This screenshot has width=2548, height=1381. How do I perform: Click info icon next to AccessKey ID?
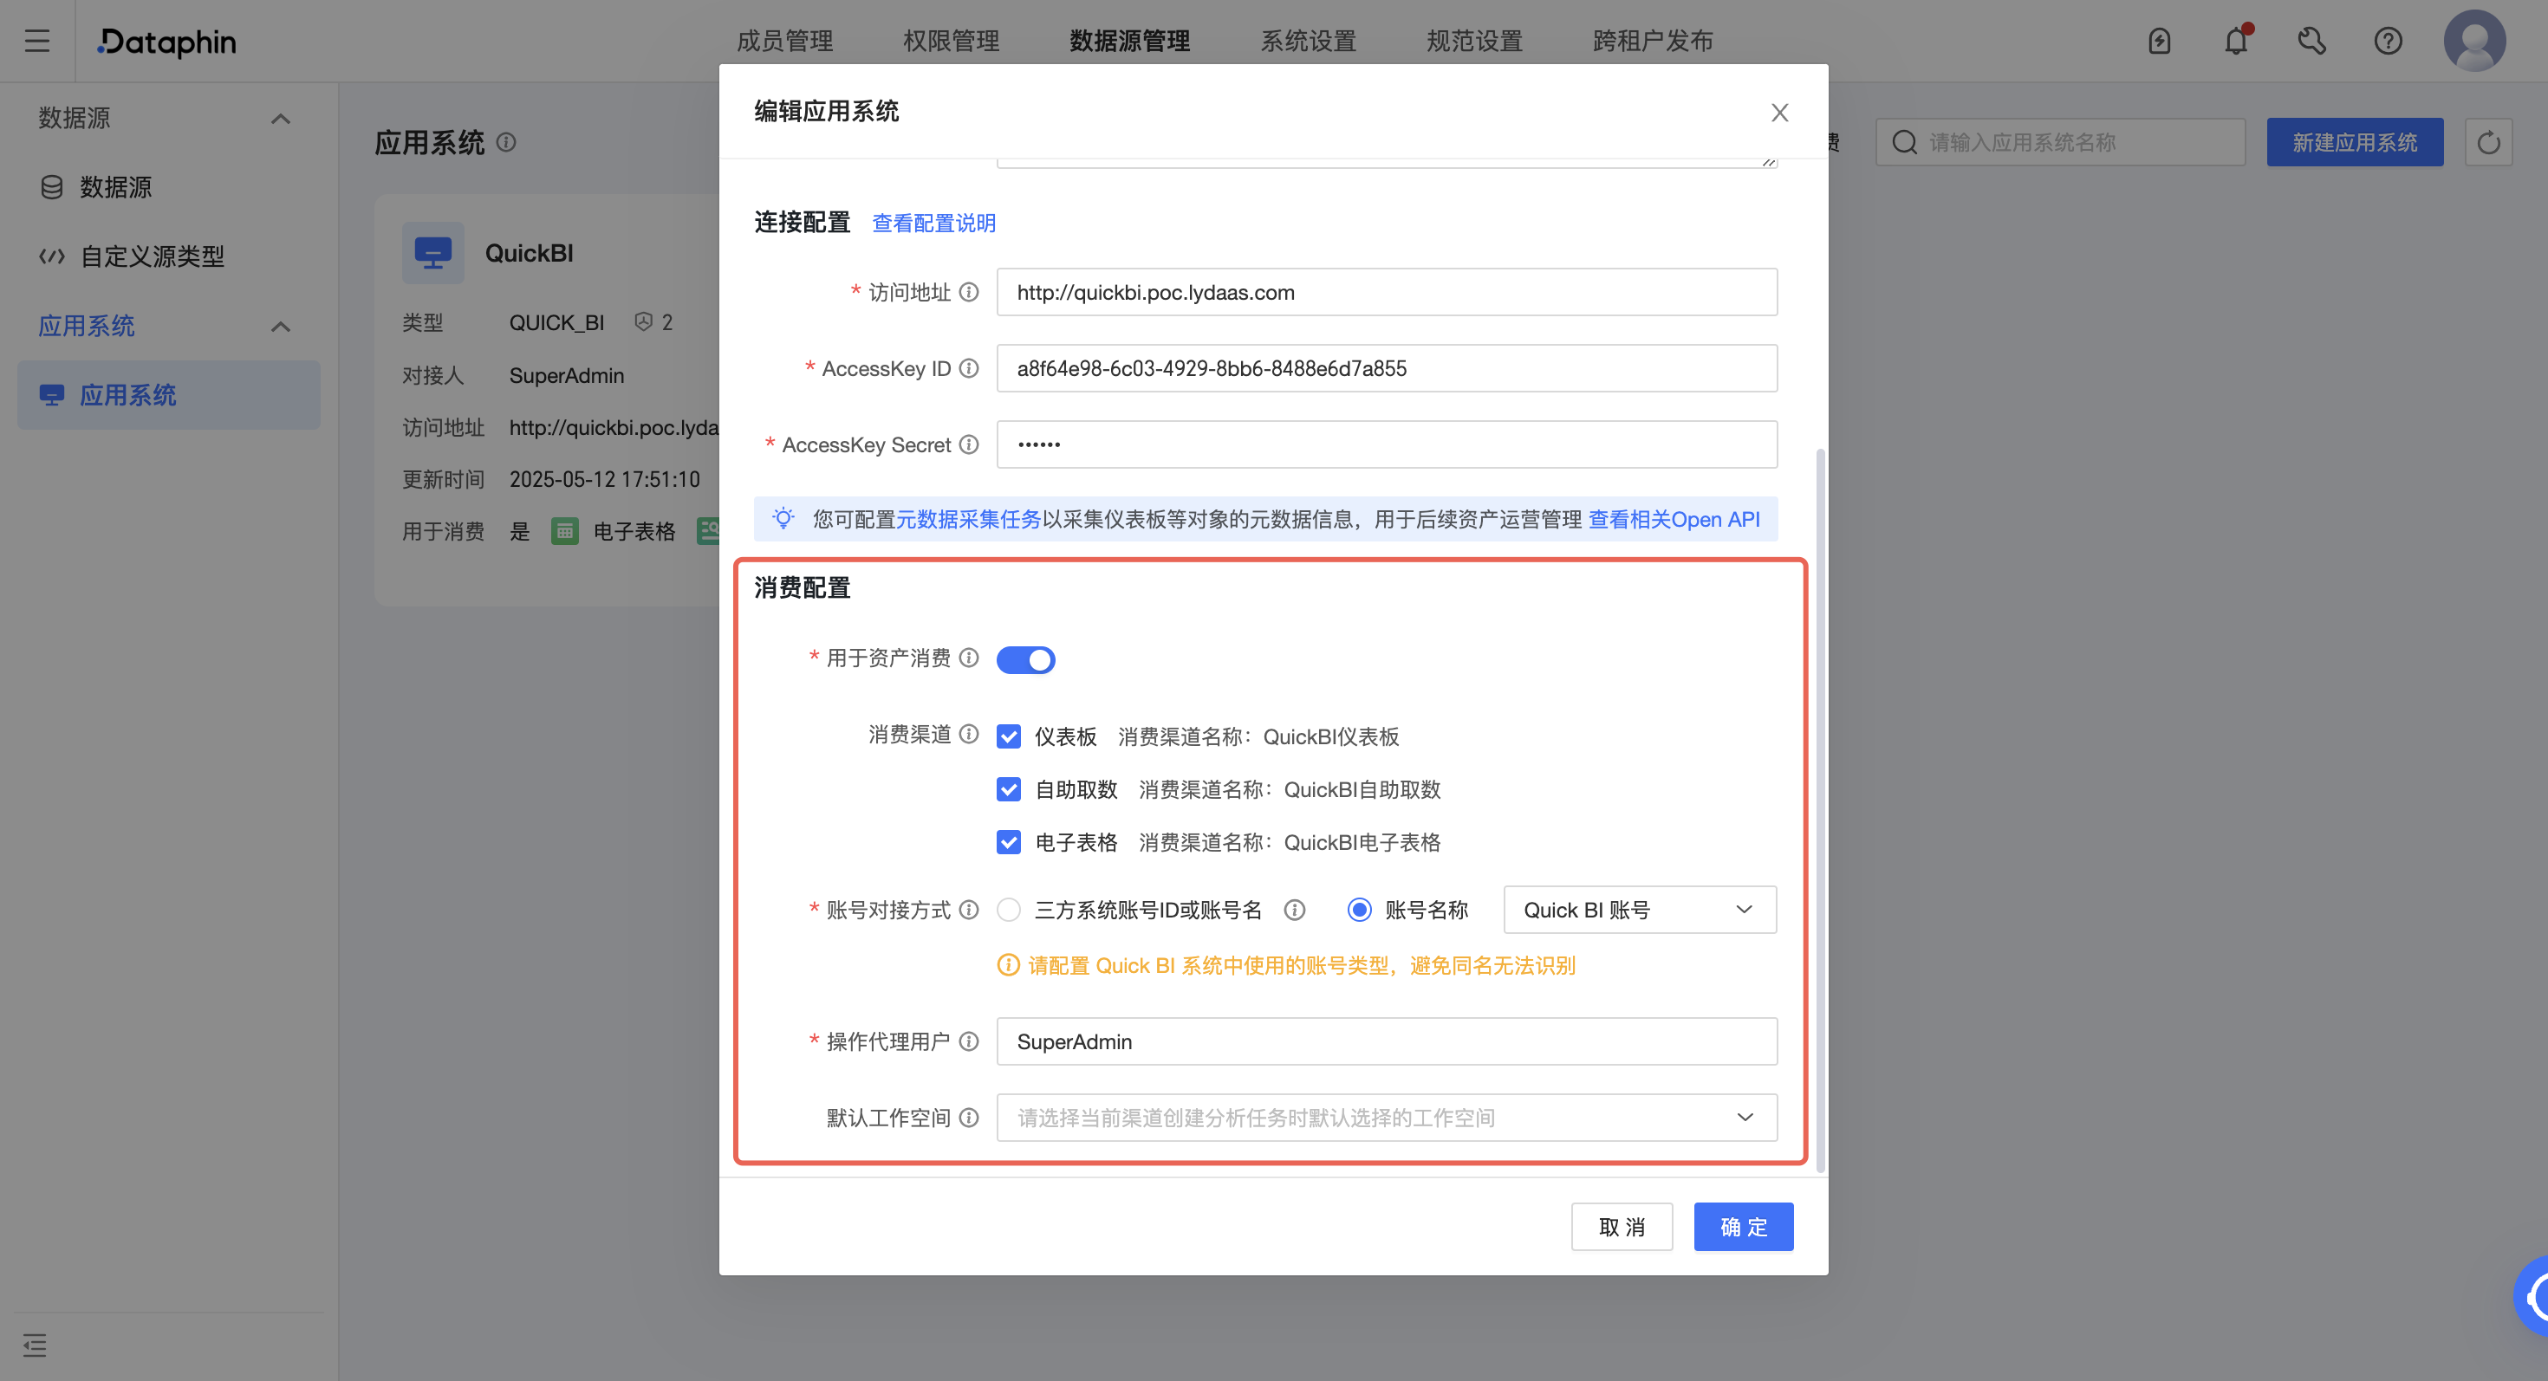969,369
